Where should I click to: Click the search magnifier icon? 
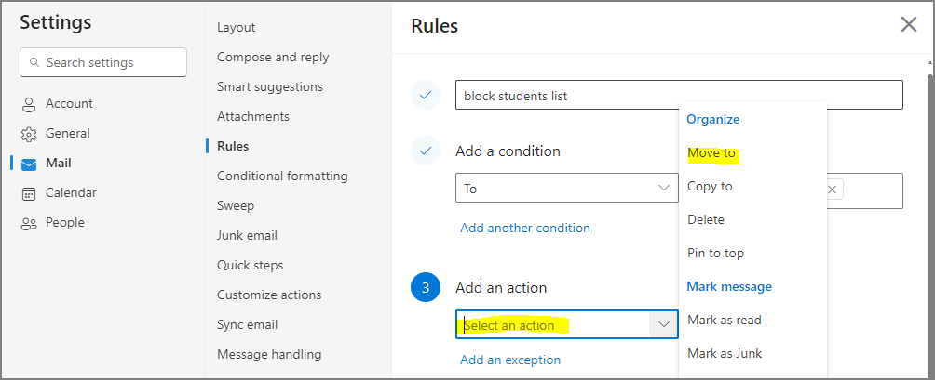point(35,63)
